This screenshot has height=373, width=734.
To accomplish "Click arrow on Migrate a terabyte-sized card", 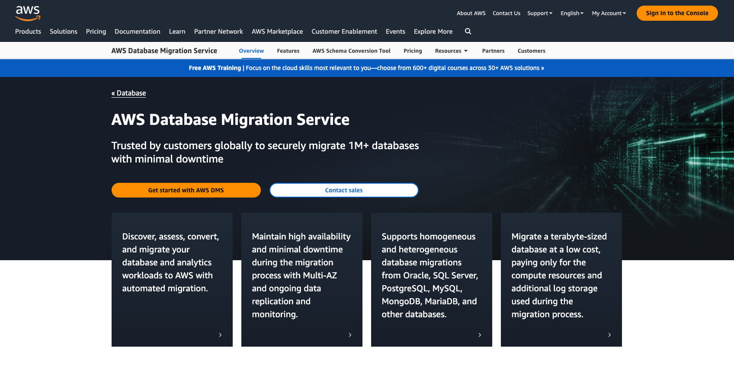I will (x=609, y=335).
